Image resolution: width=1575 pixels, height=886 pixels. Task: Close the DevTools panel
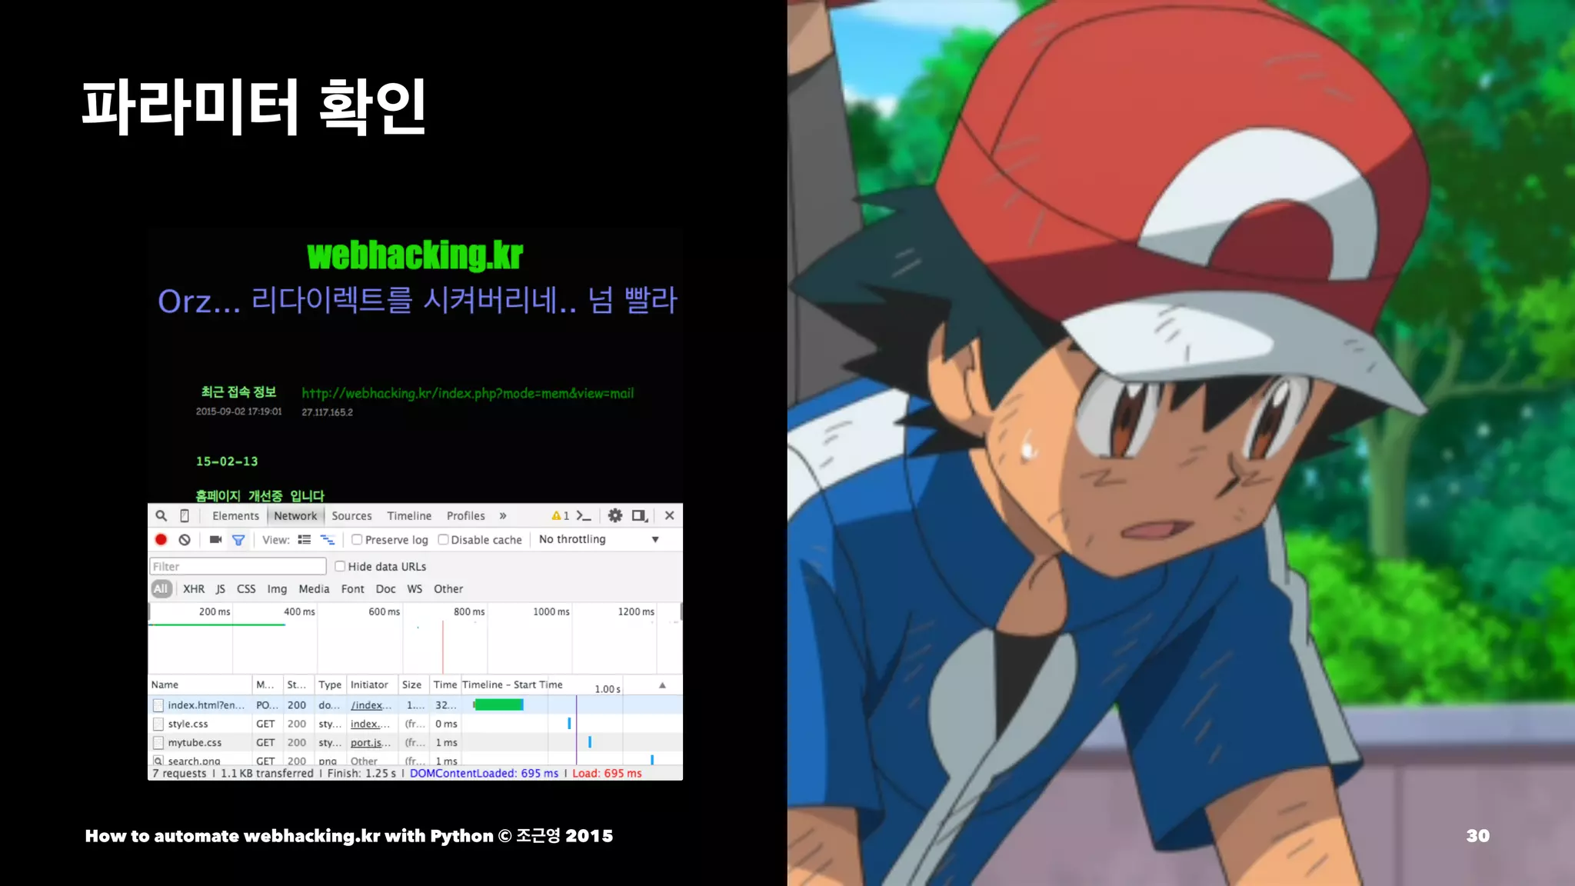(x=670, y=515)
